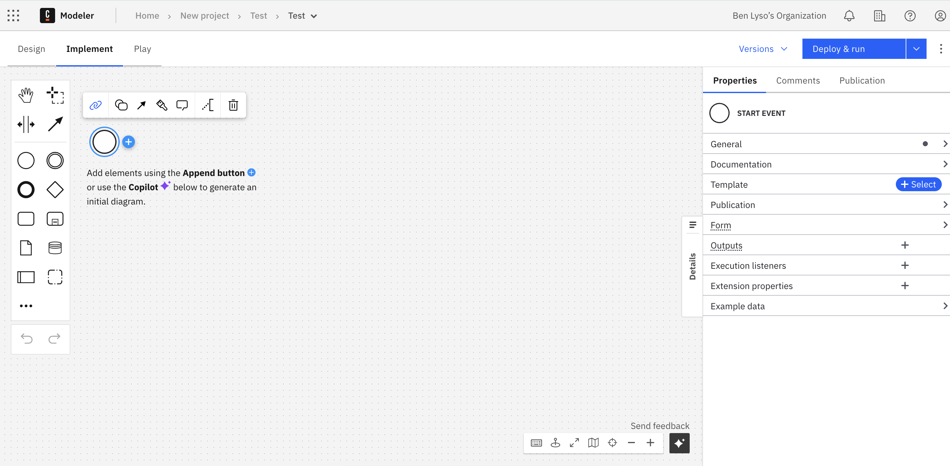Image resolution: width=950 pixels, height=466 pixels.
Task: Click the Send feedback link
Action: 660,425
